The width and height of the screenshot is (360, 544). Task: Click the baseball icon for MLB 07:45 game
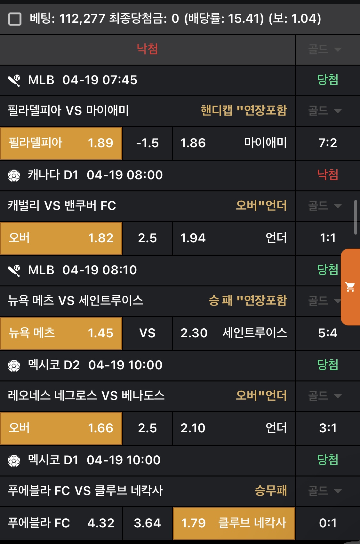[x=14, y=80]
